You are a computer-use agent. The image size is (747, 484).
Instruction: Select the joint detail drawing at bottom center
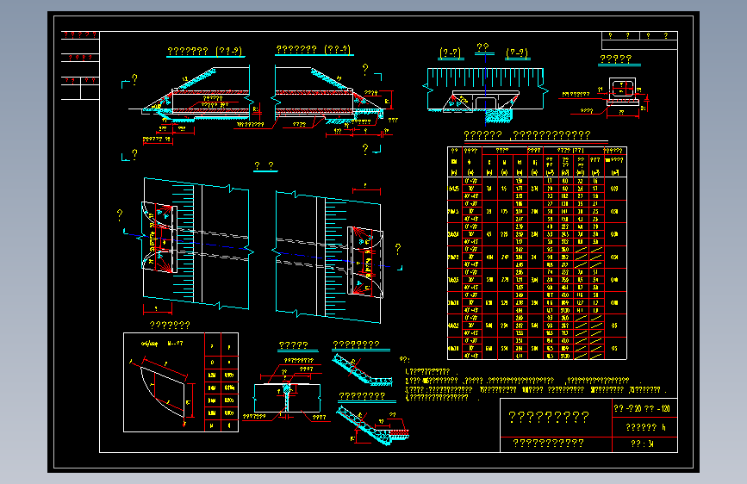(289, 389)
